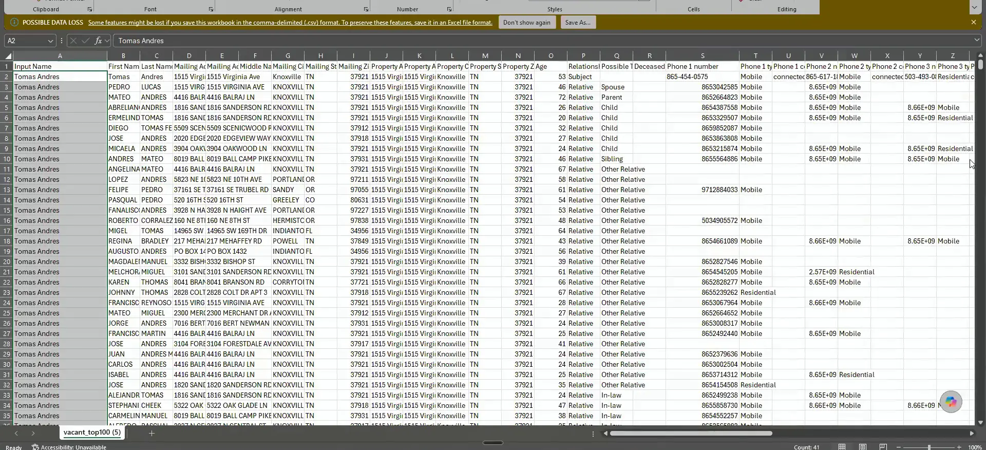Open the Name Box dropdown

pos(50,41)
